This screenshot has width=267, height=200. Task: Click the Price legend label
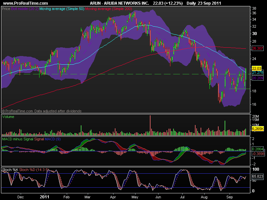click(x=6, y=9)
